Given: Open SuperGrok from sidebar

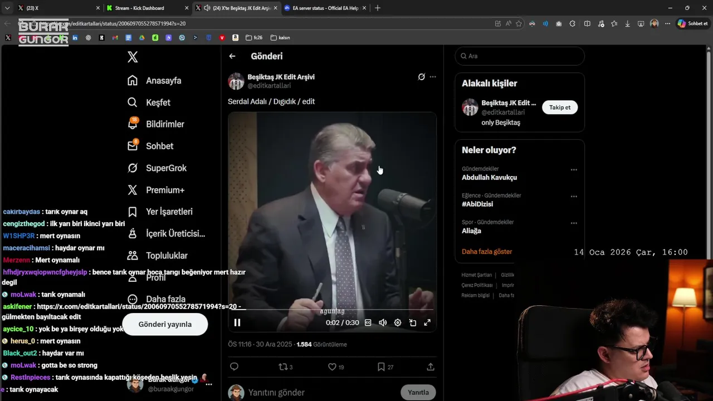Looking at the screenshot, I should 157,168.
